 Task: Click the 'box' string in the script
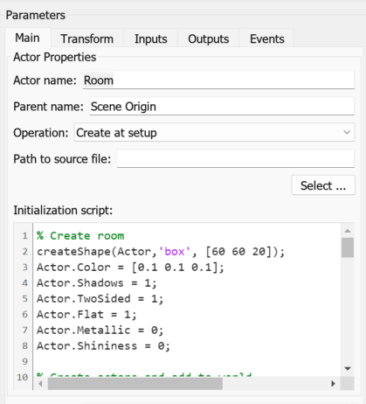click(174, 251)
